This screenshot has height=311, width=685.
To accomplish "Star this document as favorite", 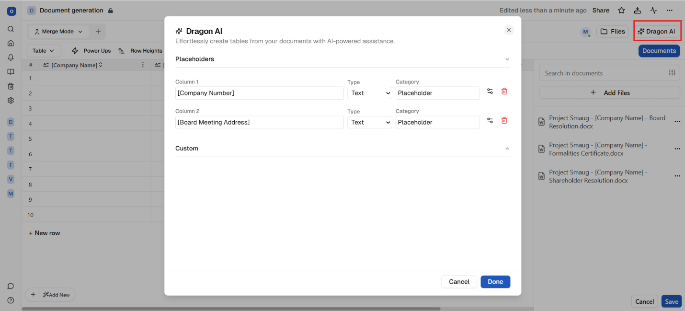I will [x=621, y=11].
